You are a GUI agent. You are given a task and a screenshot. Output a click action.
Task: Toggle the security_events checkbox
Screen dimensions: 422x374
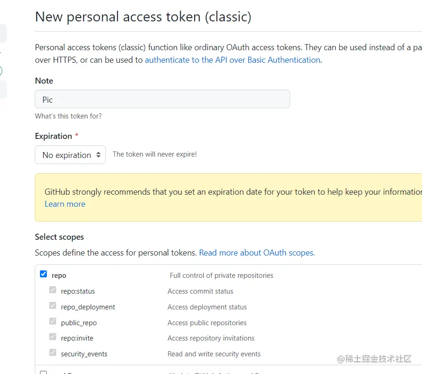53,353
